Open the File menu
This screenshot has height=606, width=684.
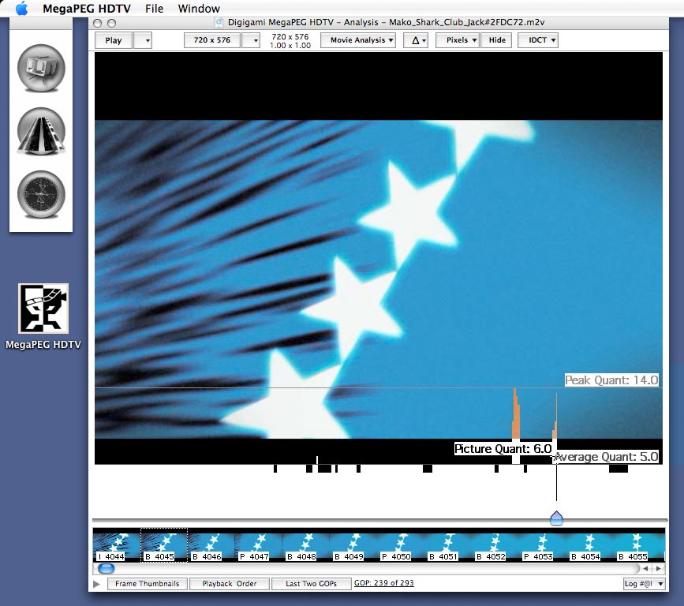tap(154, 9)
